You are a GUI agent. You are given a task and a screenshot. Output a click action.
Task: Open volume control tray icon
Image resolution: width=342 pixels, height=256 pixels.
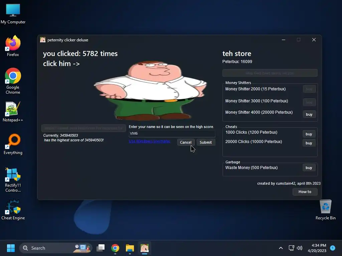(300, 248)
